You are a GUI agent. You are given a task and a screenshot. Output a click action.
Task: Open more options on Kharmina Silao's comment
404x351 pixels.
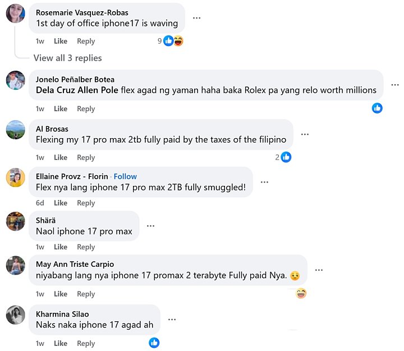[x=172, y=320]
